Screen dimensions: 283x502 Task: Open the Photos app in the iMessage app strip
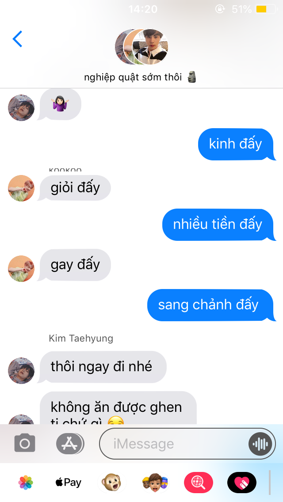click(25, 483)
